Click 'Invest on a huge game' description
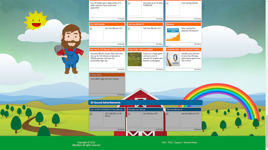The width and height of the screenshot is (268, 150). tap(153, 57)
